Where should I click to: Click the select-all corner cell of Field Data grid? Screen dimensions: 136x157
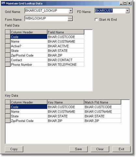point(8,32)
